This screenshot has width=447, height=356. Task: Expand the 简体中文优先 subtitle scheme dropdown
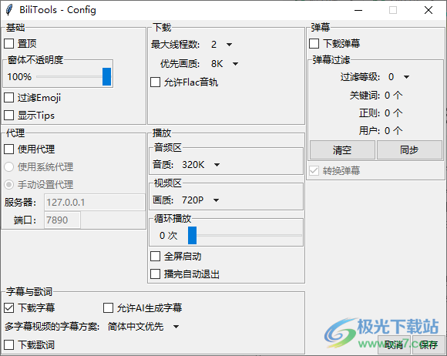143,327
